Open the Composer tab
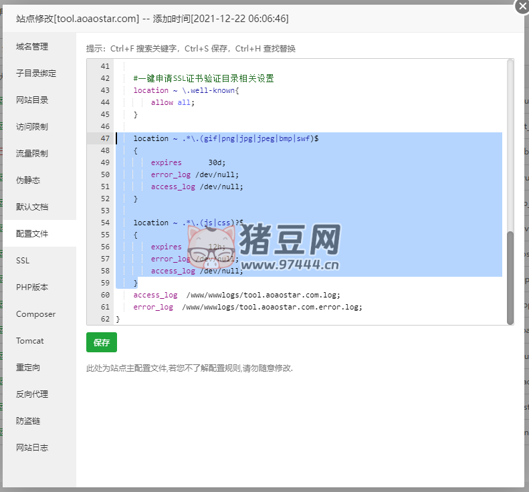 pyautogui.click(x=35, y=314)
